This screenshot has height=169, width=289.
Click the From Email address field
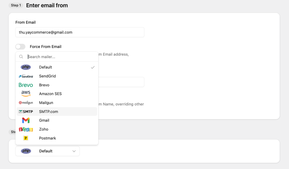(80, 32)
